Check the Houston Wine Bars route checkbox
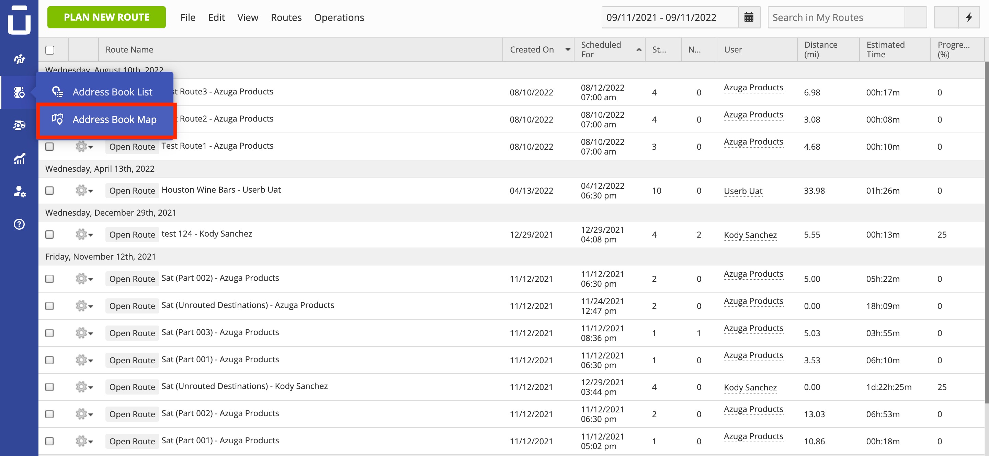 [x=49, y=190]
